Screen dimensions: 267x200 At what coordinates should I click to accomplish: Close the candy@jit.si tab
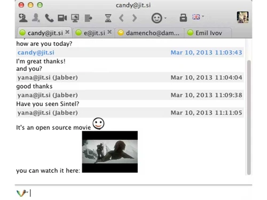[x=67, y=32]
